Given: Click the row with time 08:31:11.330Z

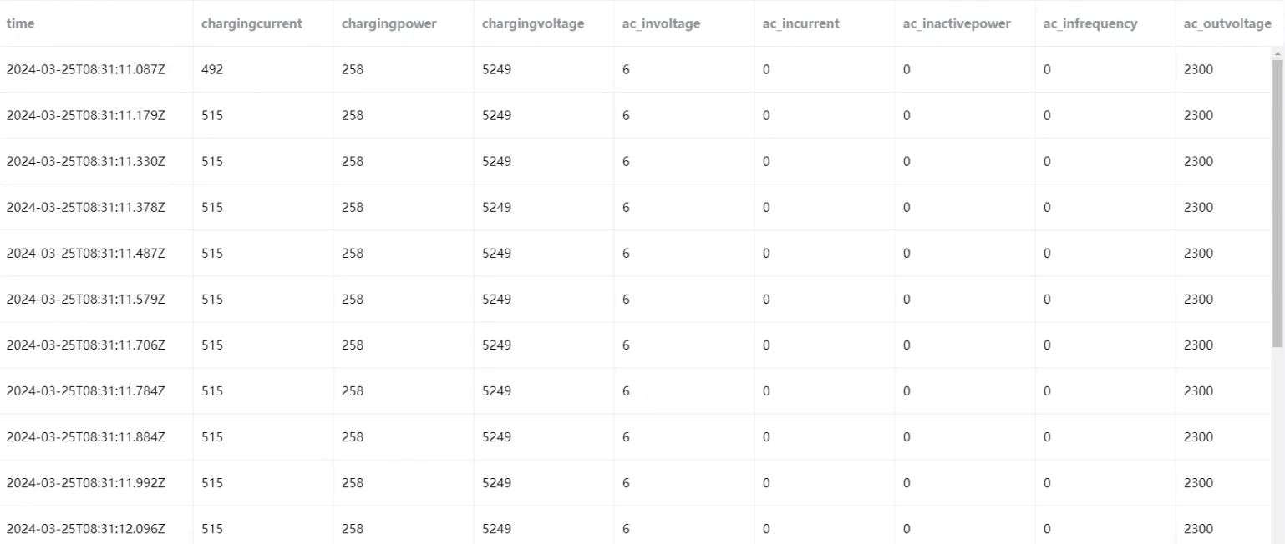Looking at the screenshot, I should 636,161.
